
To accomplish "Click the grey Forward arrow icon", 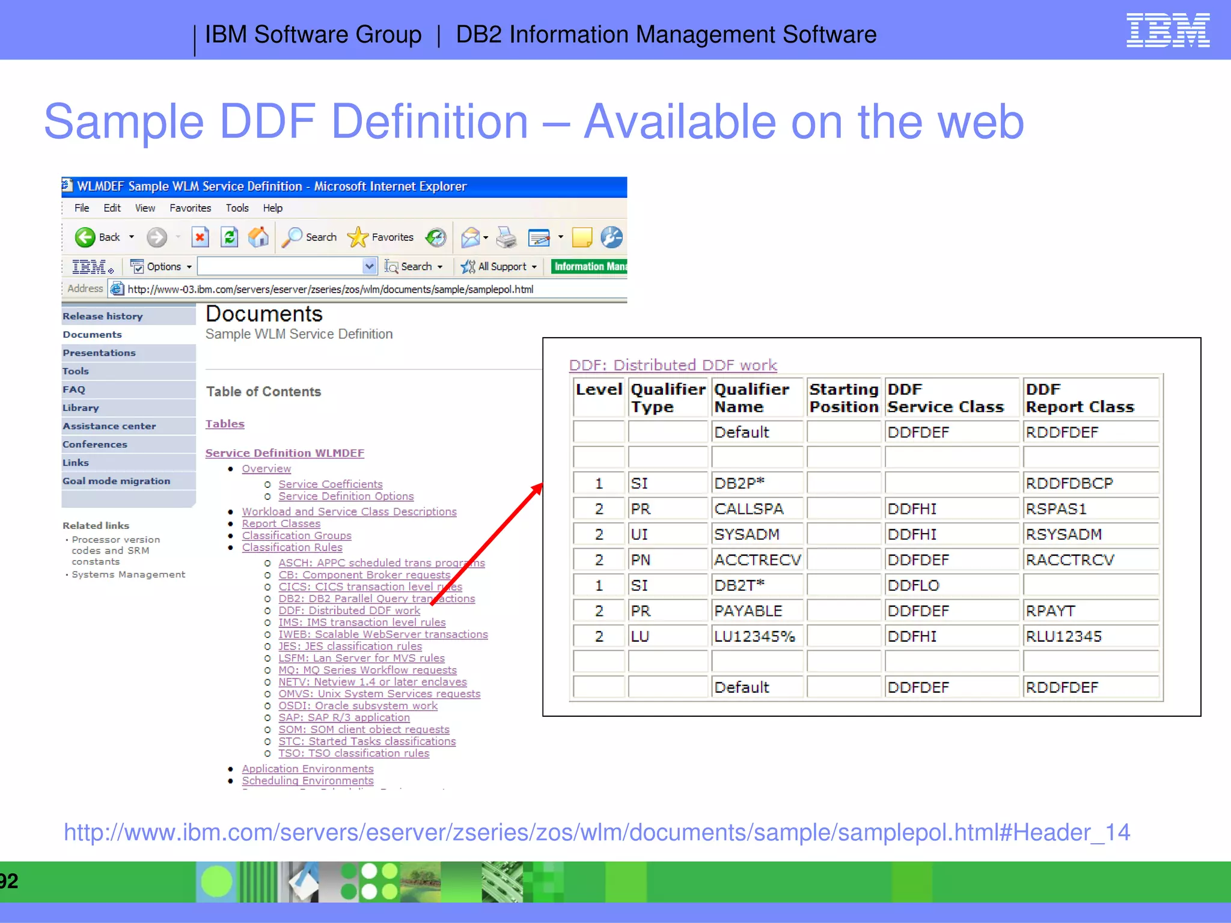I will pyautogui.click(x=157, y=237).
